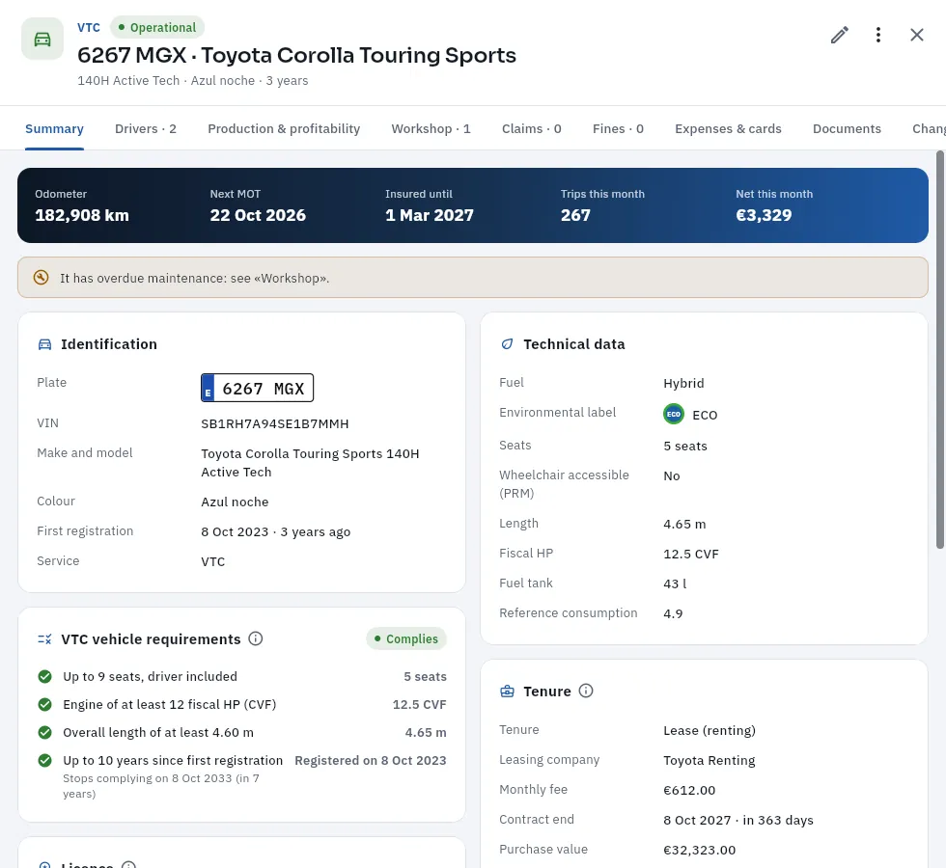This screenshot has width=946, height=868.
Task: Click the Registered on 8 Oct 2023 text
Action: coord(371,761)
